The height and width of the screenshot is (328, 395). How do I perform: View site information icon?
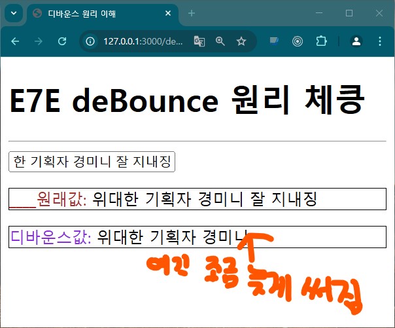click(90, 41)
